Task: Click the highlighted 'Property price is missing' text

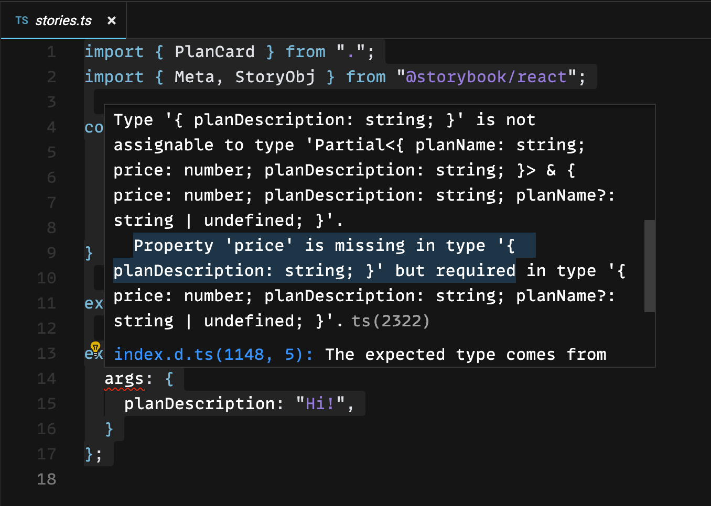Action: [x=325, y=258]
